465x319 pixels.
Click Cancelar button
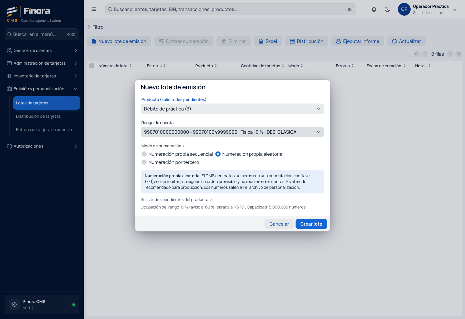pos(279,224)
